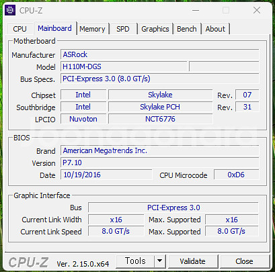Click the Model field H110M-DGS

[124, 66]
